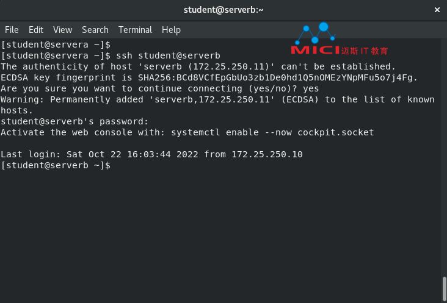Click the Last login line
Image resolution: width=447 pixels, height=303 pixels.
151,154
